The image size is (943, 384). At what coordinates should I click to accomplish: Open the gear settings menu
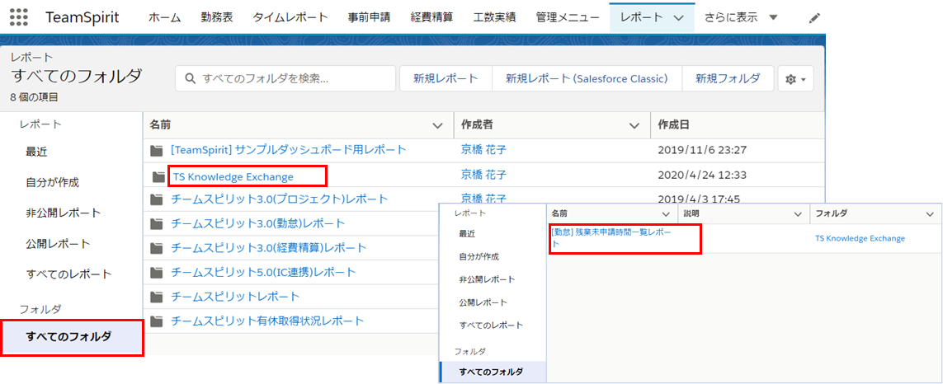[795, 79]
